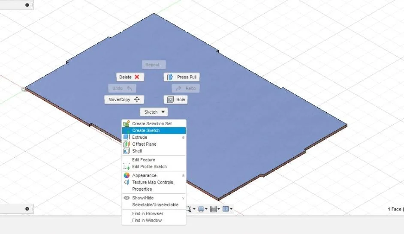Click the '1 Face' selection status text
This screenshot has height=234, width=404.
395,209
